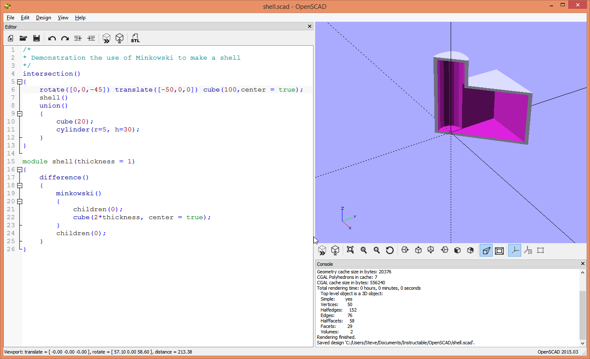This screenshot has height=359, width=590.
Task: Collapse the shell module code block
Action: pyautogui.click(x=19, y=169)
